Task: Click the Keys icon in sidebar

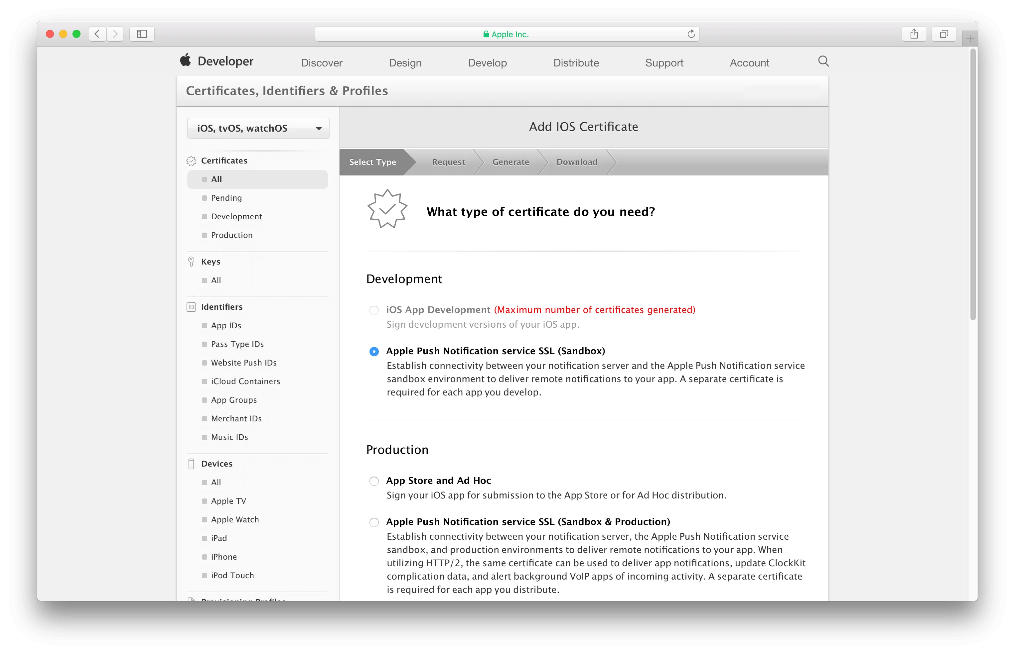Action: click(191, 262)
